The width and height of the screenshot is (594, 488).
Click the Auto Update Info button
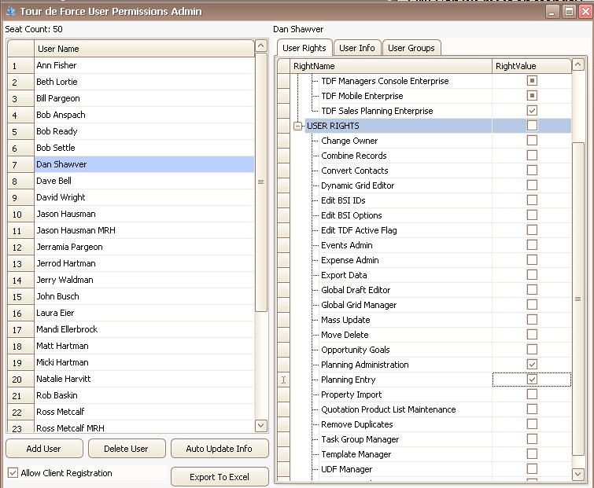(x=220, y=449)
